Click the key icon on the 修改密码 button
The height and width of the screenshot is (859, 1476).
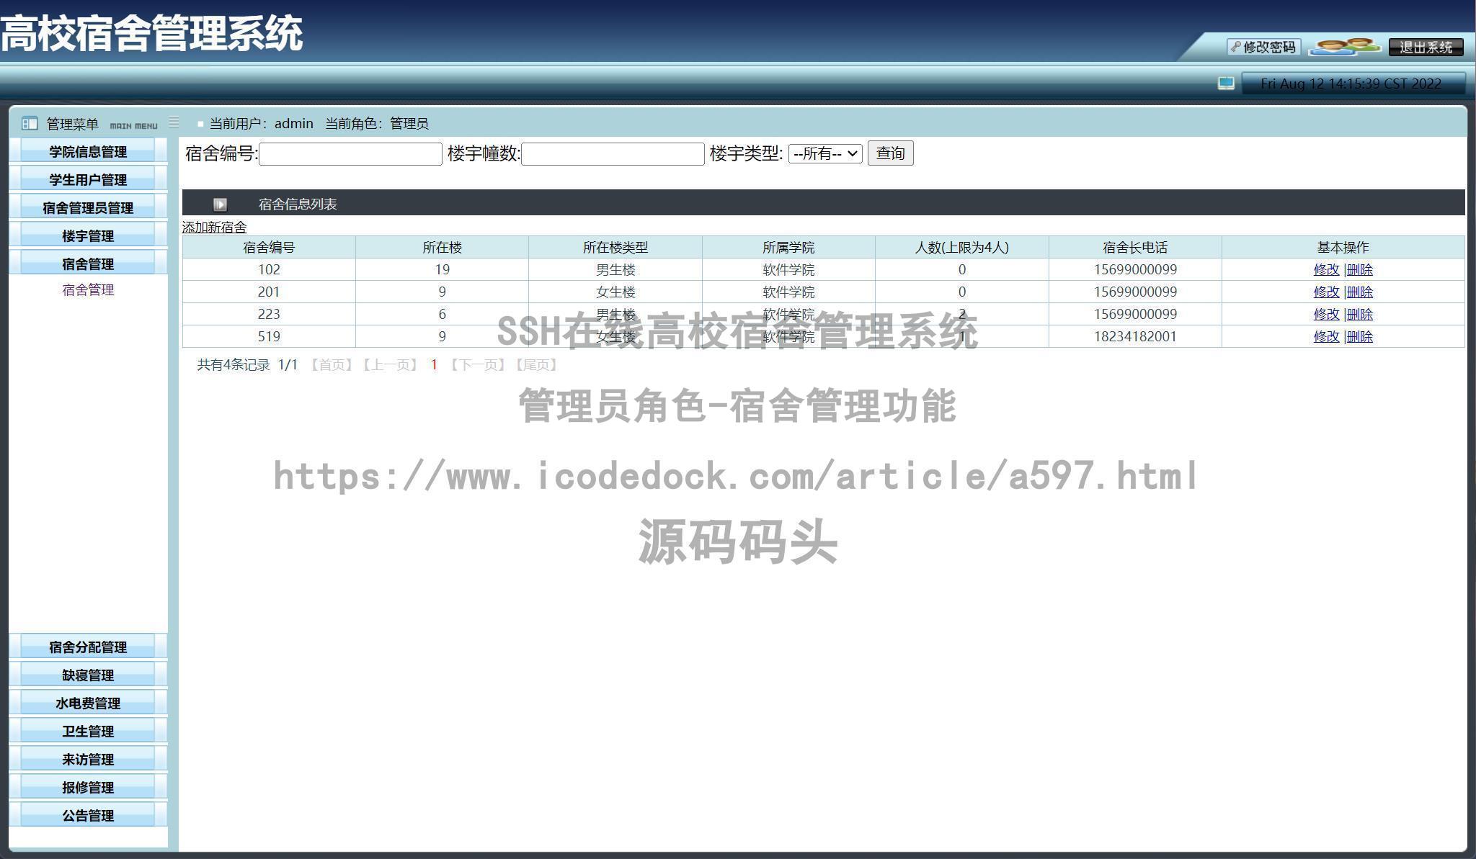tap(1237, 48)
